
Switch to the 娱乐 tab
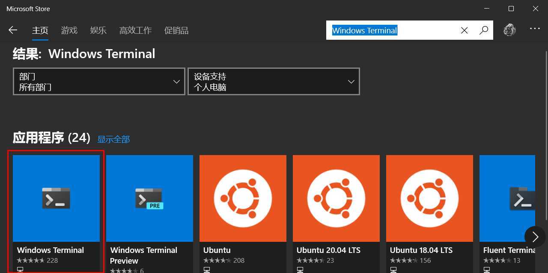click(98, 30)
